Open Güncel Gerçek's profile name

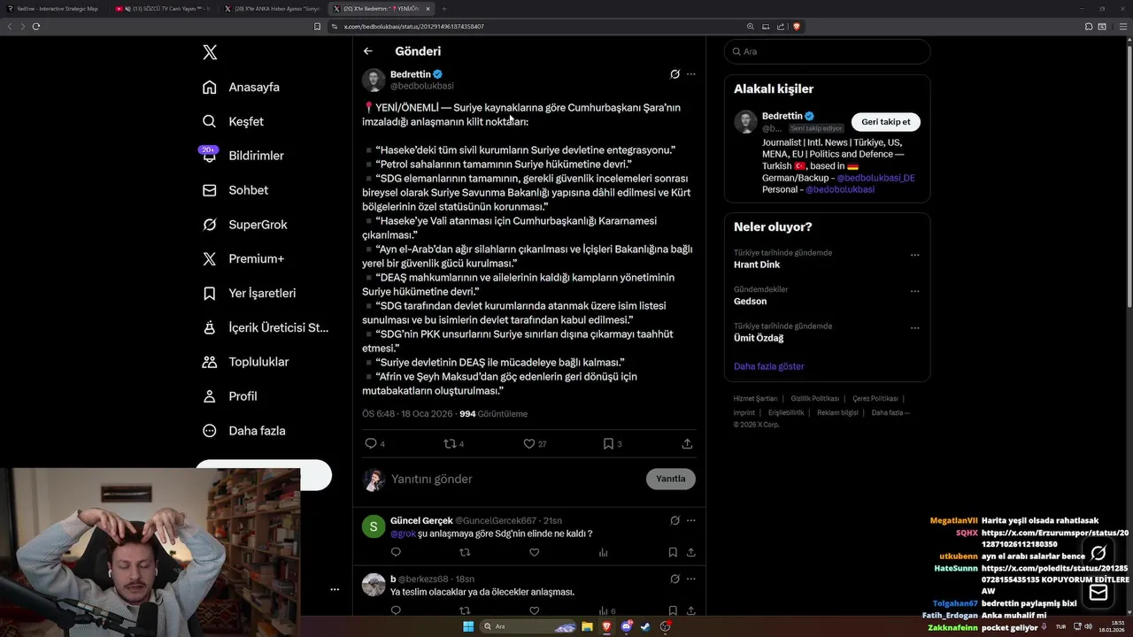(x=421, y=520)
